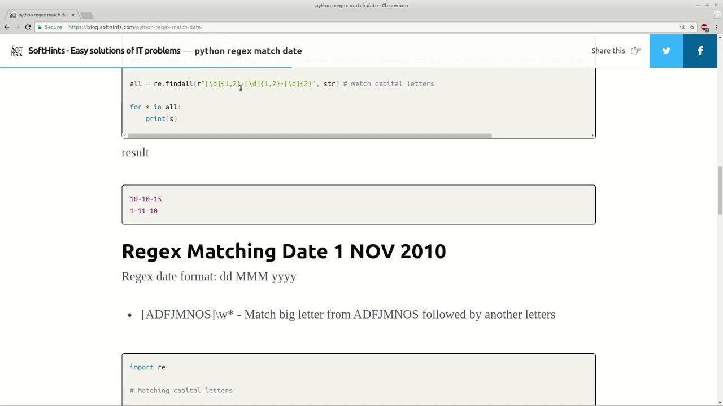Open a new tab

click(x=86, y=15)
